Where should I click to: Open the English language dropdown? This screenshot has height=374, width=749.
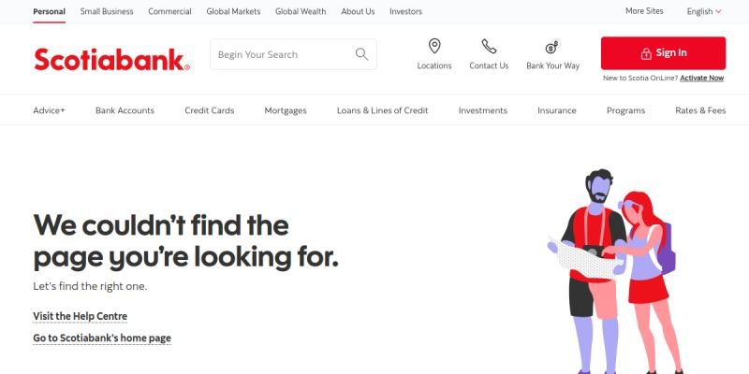[x=704, y=11]
